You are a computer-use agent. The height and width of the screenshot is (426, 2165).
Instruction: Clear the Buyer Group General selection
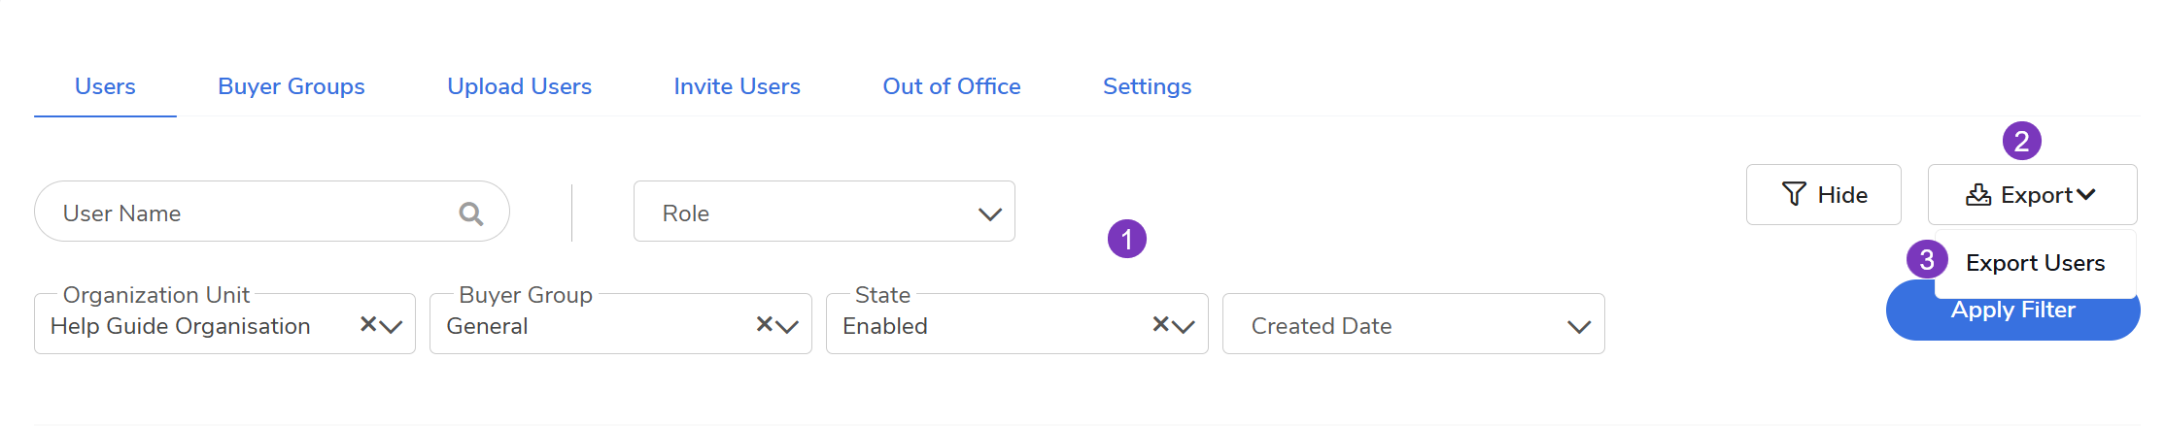[765, 324]
